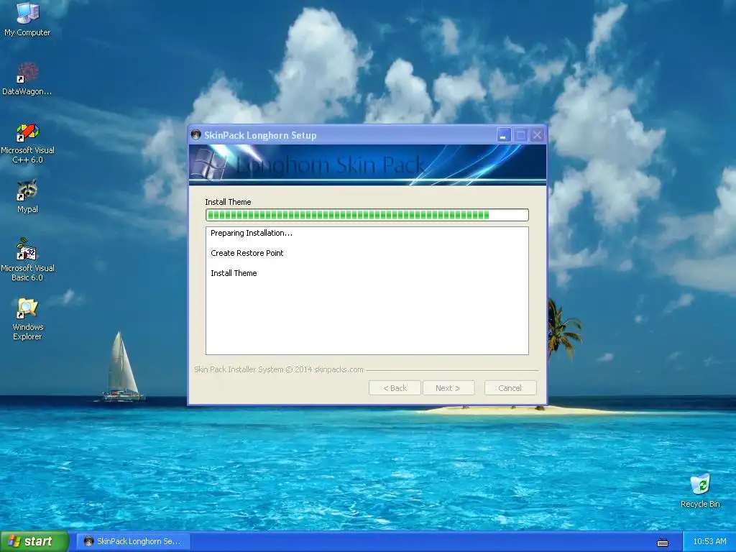The height and width of the screenshot is (552, 736).
Task: Click 'Install Theme' entry in log list
Action: [234, 273]
